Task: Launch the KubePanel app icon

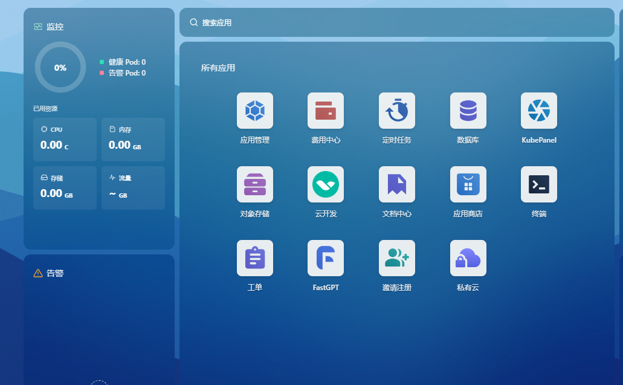Action: pos(539,111)
